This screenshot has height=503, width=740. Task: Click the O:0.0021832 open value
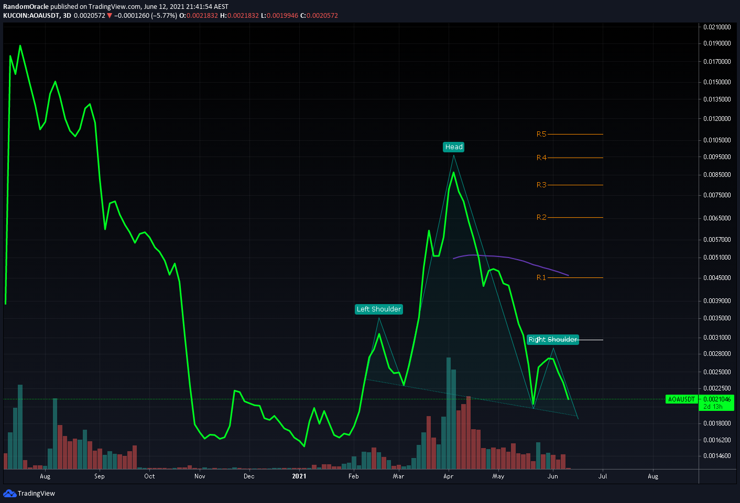199,16
